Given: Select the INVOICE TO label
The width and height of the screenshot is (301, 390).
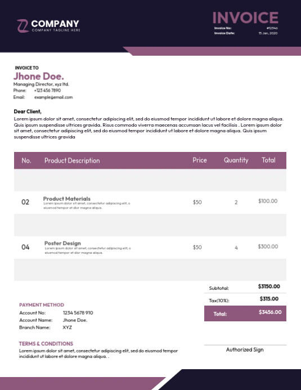Looking at the screenshot, I should (x=27, y=68).
